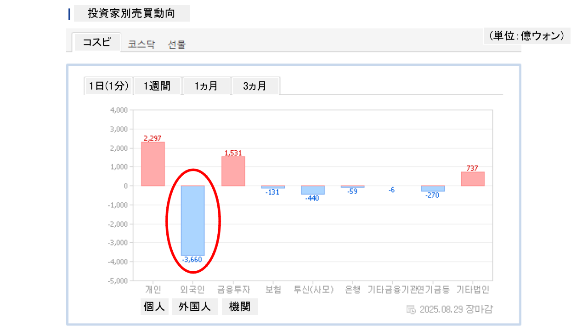Click the 은행 bar showing -59

click(352, 187)
